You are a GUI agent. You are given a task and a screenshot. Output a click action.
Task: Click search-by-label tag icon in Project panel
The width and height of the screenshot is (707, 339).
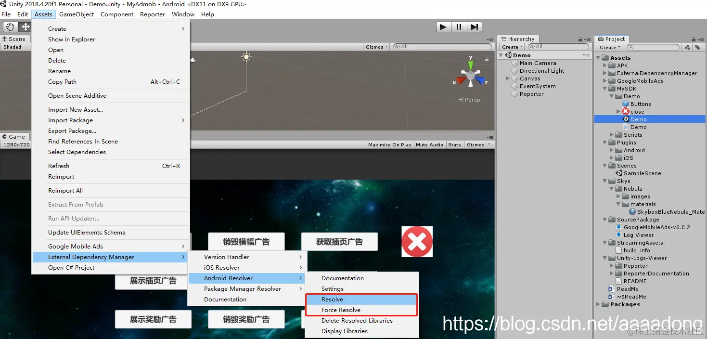click(697, 47)
